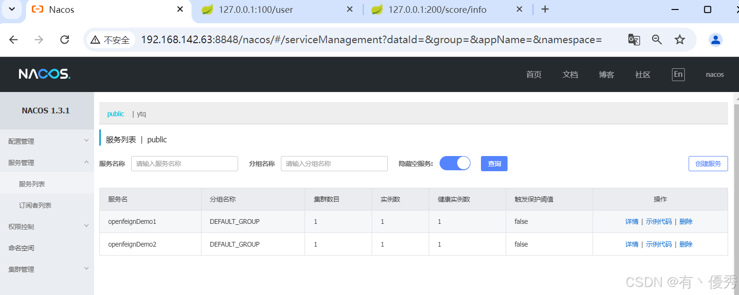Disable the 隐藏空服务 toggle switch
Screen dimensions: 739x295
click(455, 163)
